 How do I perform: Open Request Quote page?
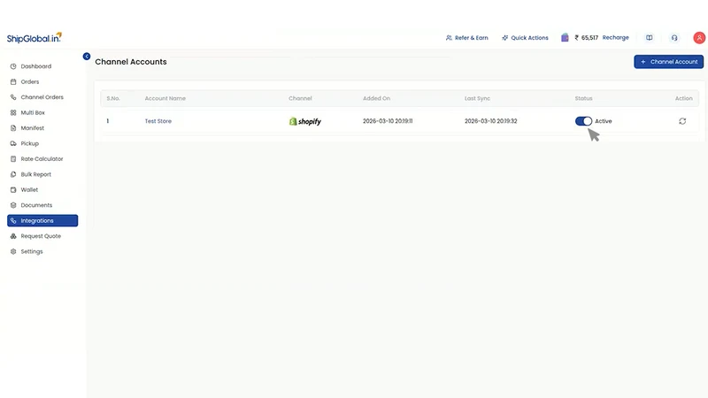[x=42, y=236]
